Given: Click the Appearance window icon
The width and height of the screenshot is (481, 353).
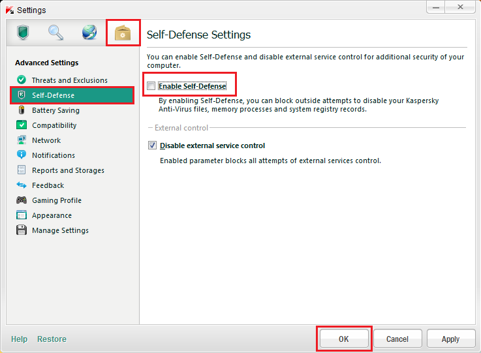Looking at the screenshot, I should (x=22, y=215).
